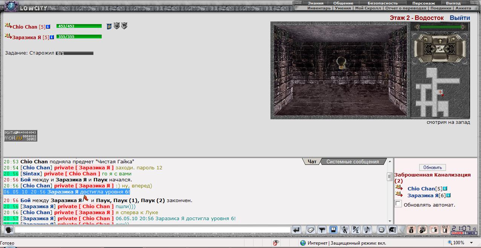Viewport: 481px width, 248px height.
Task: Click the info icon next to Заразика Я[6] in room list
Action: [448, 195]
